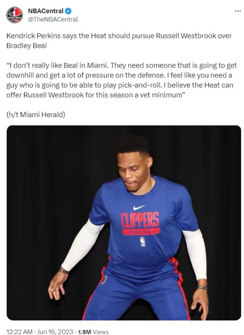
Task: Click the NBA logo on the shirt
Action: [x=143, y=242]
